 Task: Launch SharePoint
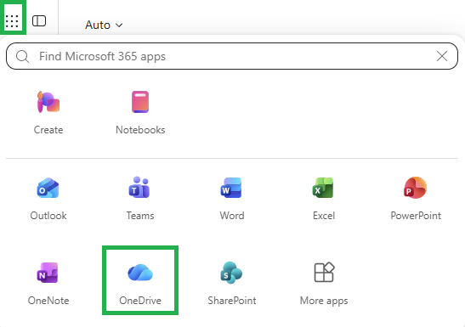232,284
